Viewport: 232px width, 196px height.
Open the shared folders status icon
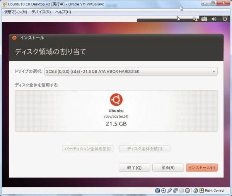pyautogui.click(x=181, y=191)
